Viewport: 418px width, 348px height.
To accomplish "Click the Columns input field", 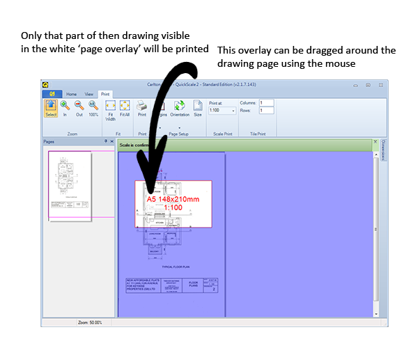I will point(266,103).
